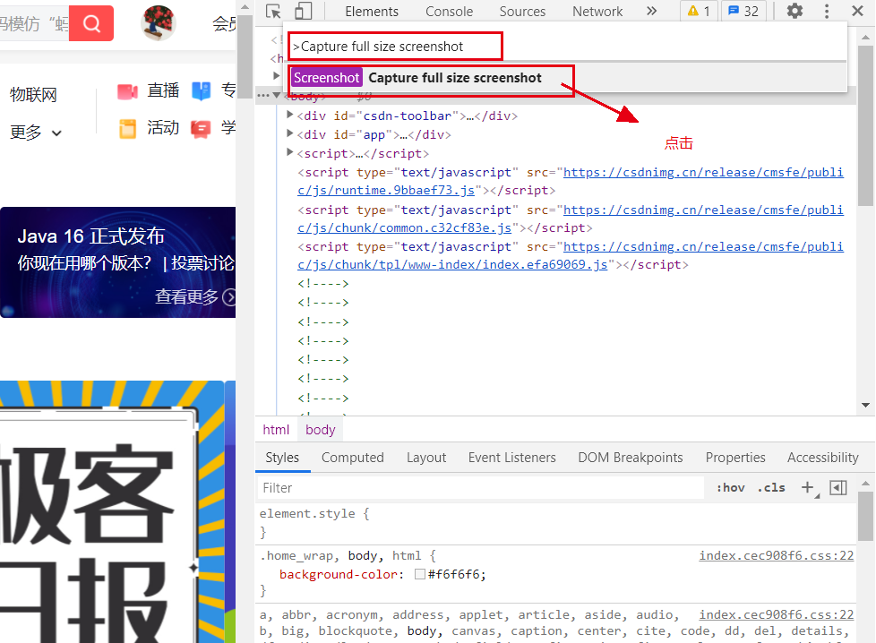Toggle the .cls classes button

[771, 488]
